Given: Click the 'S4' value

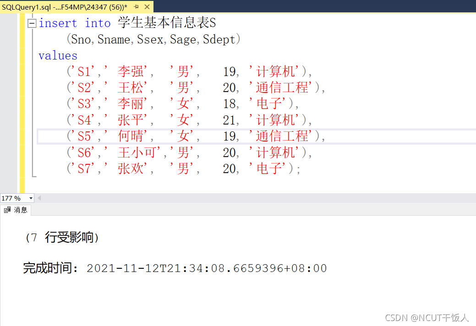Looking at the screenshot, I should [84, 120].
